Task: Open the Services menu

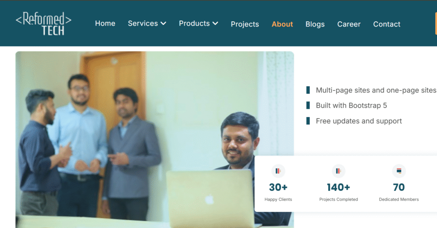Action: (x=147, y=23)
